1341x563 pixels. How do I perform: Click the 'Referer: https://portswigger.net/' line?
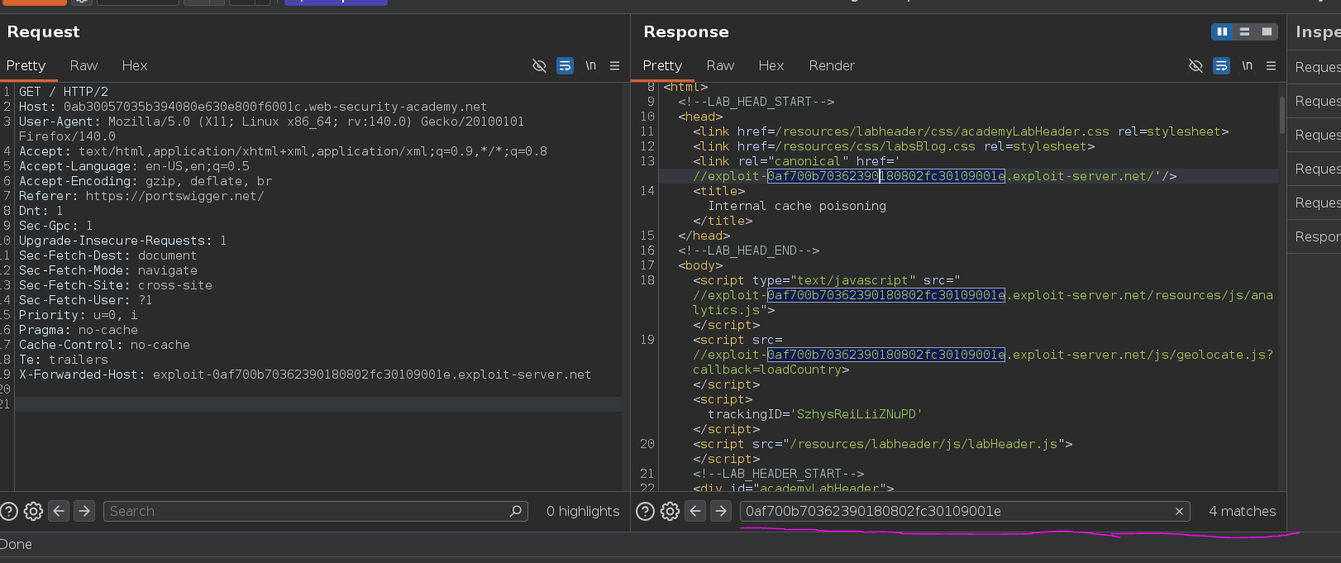(x=141, y=196)
